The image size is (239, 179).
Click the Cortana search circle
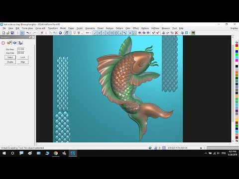(12, 153)
